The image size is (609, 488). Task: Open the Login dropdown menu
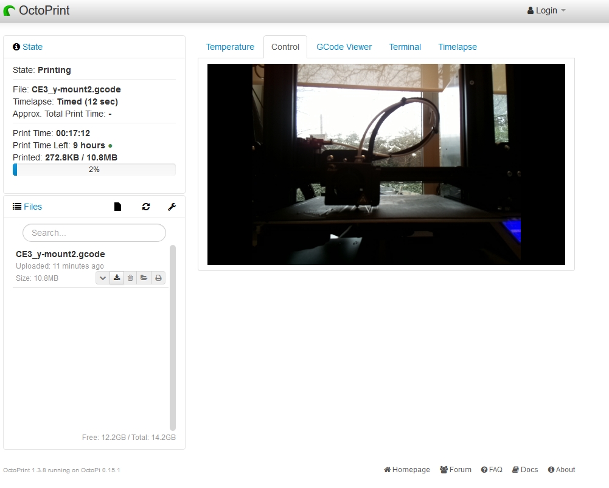tap(546, 10)
